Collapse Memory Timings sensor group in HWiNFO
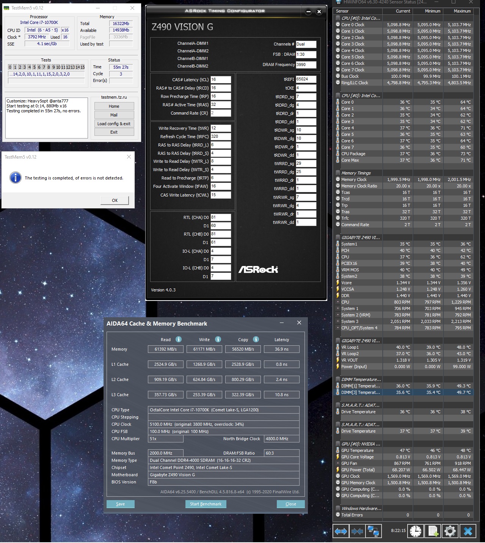Viewport: 485px width, 543px height. (338, 173)
